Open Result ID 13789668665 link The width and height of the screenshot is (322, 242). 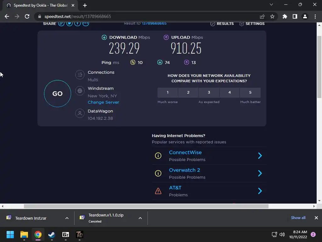tap(154, 23)
